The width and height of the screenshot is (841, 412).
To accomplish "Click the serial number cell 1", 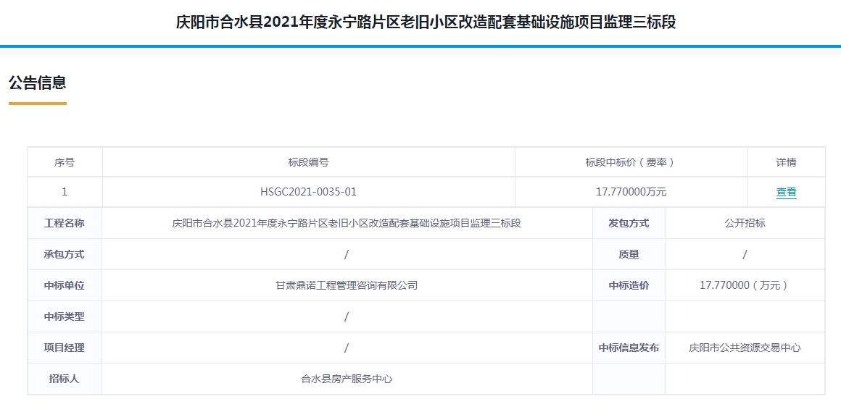I will (65, 192).
